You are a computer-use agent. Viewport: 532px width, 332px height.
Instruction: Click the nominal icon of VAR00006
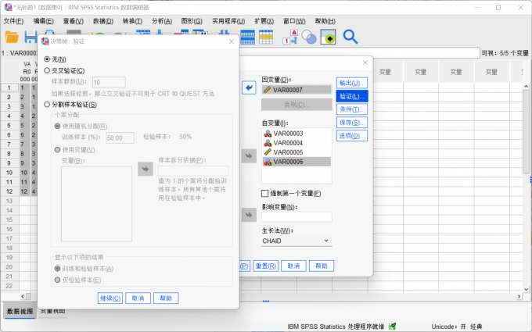(268, 162)
